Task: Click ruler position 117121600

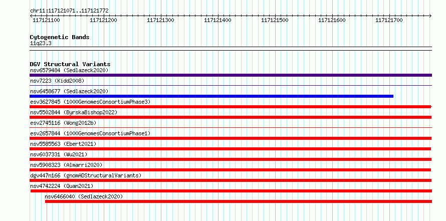Action: click(x=332, y=20)
